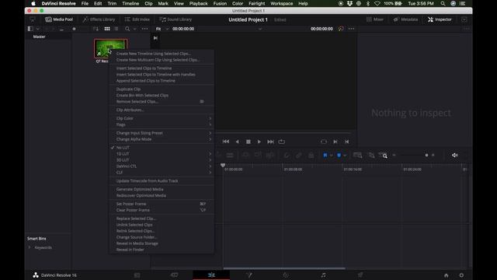Open the Mixer panel
This screenshot has height=280, width=497.
374,19
